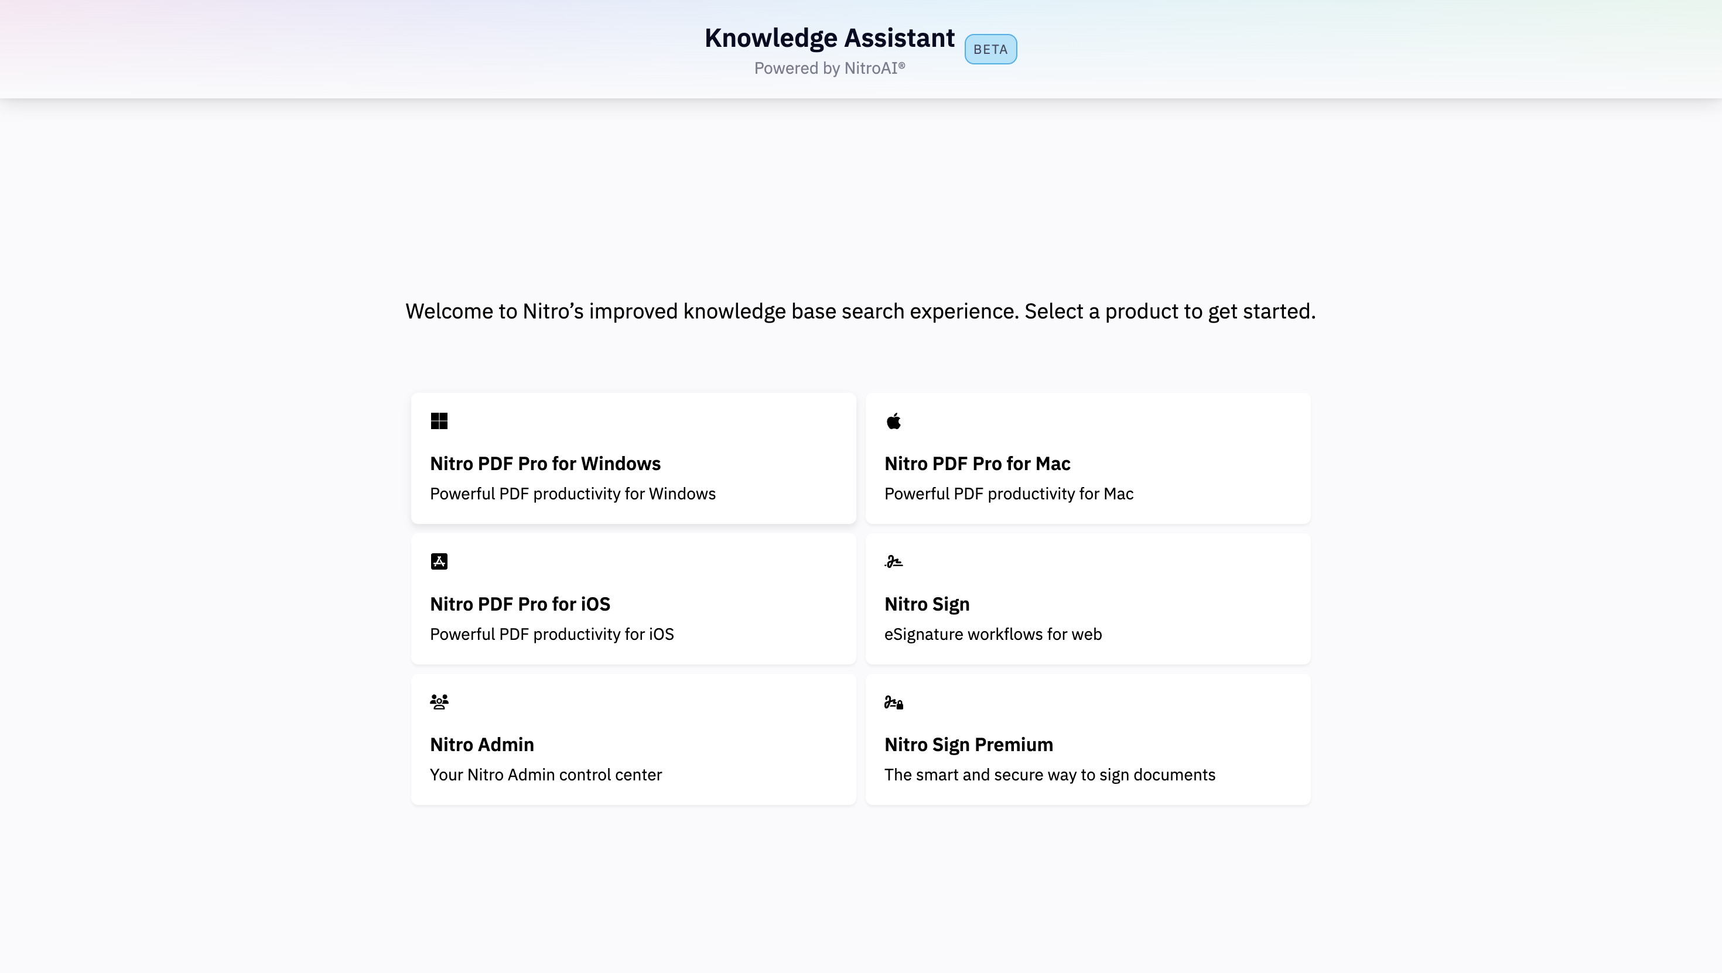Click 'Powered by NitroAI' subtitle
This screenshot has width=1722, height=973.
coord(829,68)
